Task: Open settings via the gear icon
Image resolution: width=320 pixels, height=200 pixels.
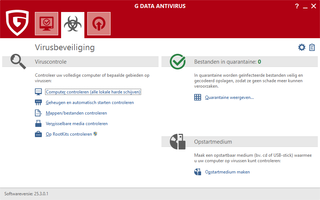Action: (301, 47)
